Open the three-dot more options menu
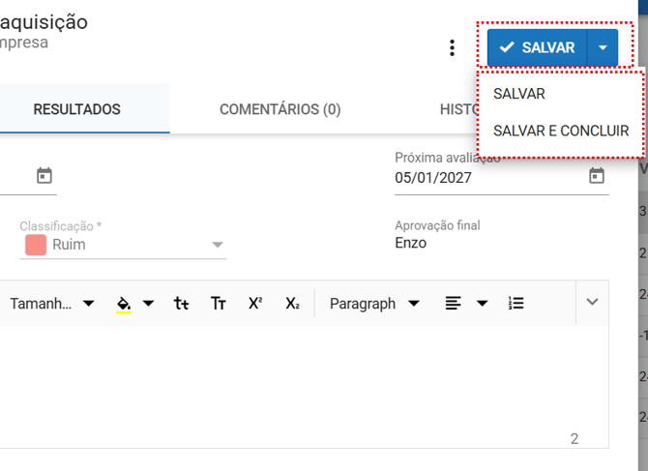 [x=452, y=47]
